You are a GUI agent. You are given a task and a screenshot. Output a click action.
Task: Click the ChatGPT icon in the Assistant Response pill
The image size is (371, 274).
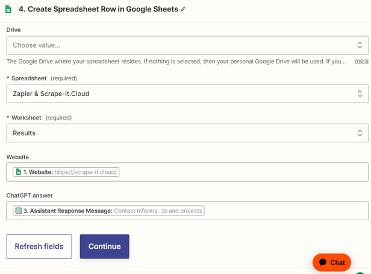pyautogui.click(x=19, y=211)
